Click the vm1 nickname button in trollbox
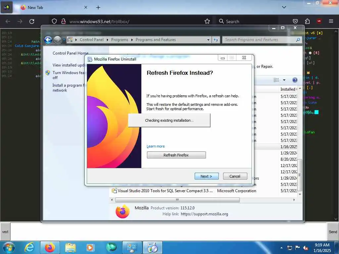339x254 pixels. (x=5, y=232)
